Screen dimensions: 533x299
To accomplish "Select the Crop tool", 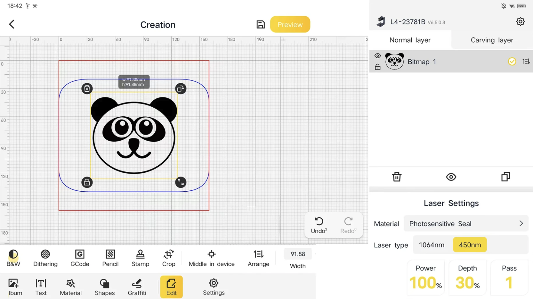I will 169,258.
